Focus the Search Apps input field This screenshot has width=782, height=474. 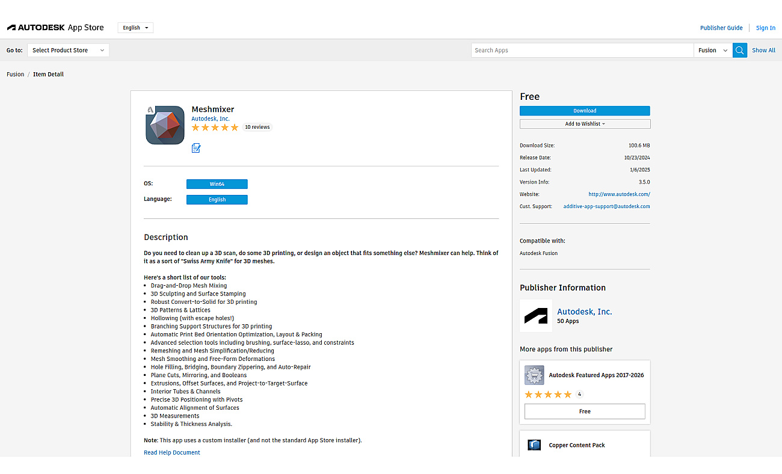pos(582,51)
